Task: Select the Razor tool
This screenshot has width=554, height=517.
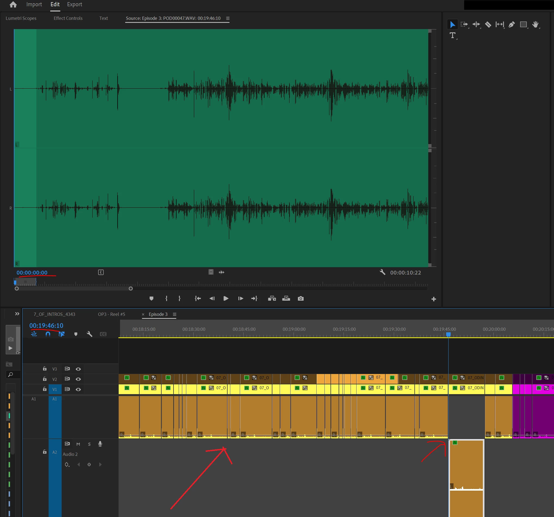Action: pyautogui.click(x=488, y=24)
